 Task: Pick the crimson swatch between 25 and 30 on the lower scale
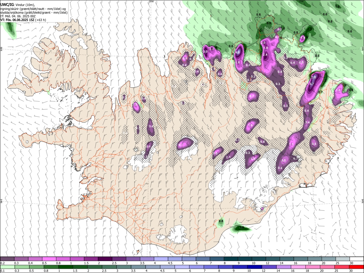342,267
